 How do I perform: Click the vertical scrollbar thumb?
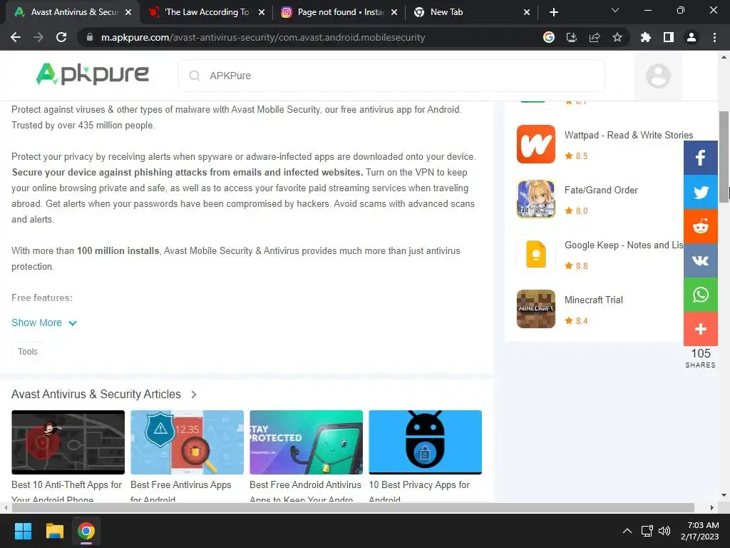[x=724, y=157]
